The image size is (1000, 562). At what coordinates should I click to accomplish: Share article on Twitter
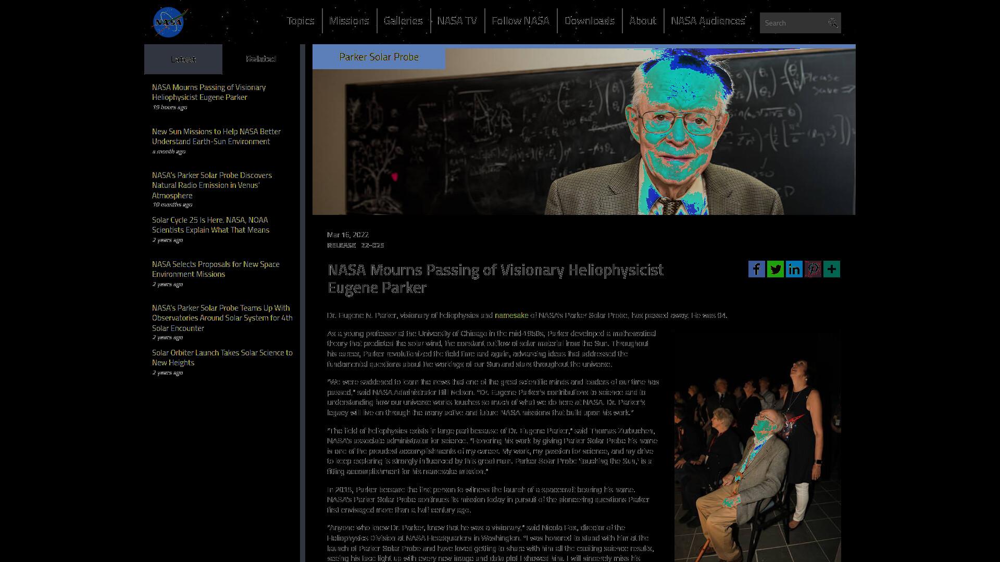pos(776,269)
